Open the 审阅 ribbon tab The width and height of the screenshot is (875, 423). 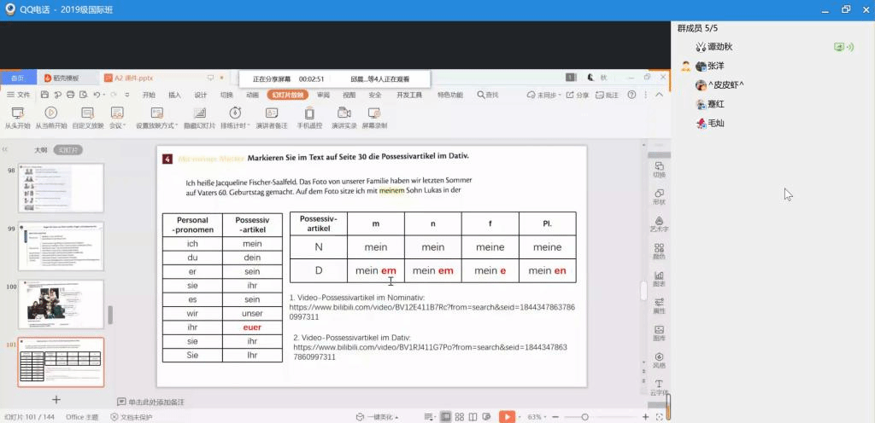click(323, 95)
